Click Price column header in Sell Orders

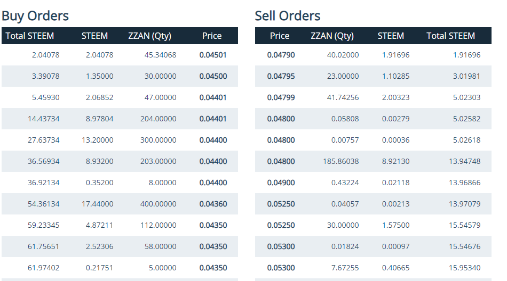280,36
